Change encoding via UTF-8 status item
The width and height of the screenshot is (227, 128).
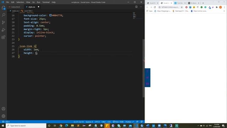(97, 122)
